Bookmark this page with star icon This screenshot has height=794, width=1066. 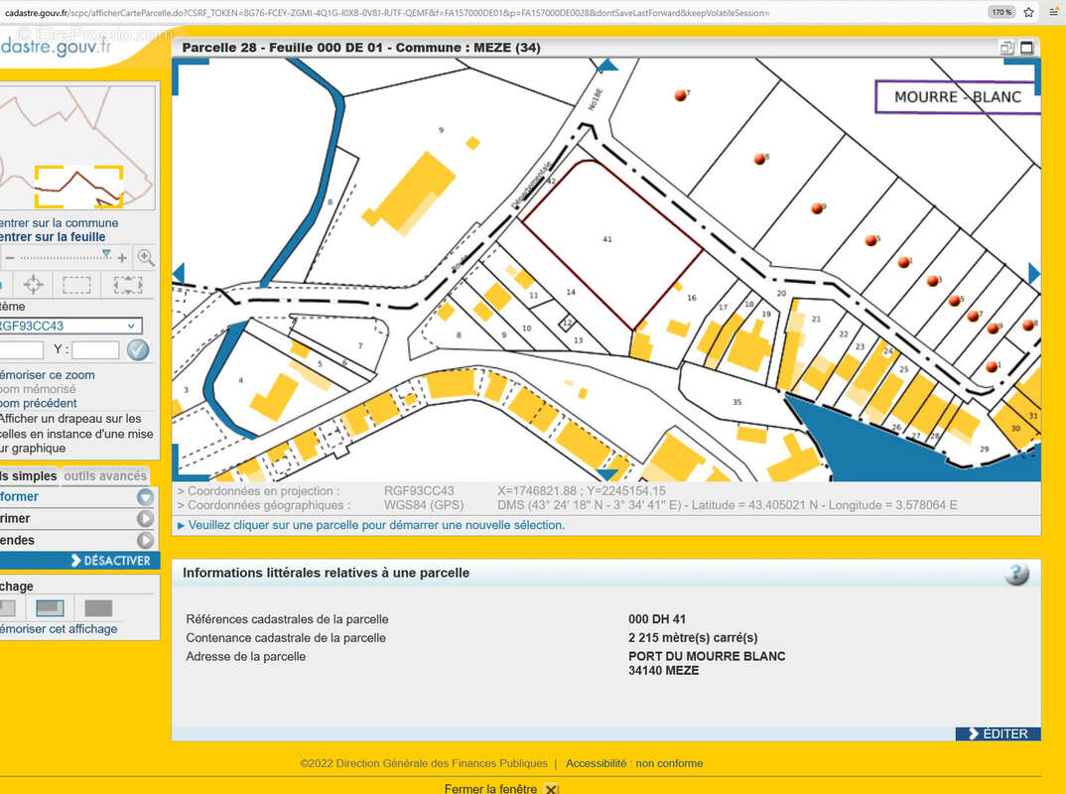click(x=1028, y=12)
